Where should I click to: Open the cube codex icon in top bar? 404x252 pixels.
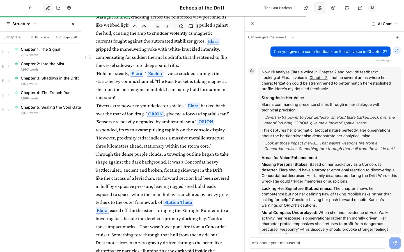click(x=333, y=8)
